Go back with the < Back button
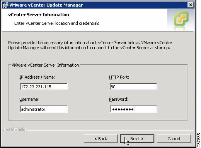Image resolution: width=201 pixels, height=148 pixels. pyautogui.click(x=101, y=139)
